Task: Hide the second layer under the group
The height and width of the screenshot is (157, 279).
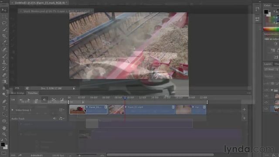Action: tap(266, 102)
